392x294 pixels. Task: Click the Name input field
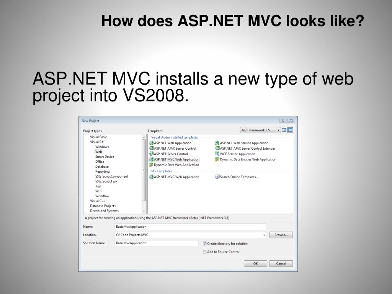point(190,227)
